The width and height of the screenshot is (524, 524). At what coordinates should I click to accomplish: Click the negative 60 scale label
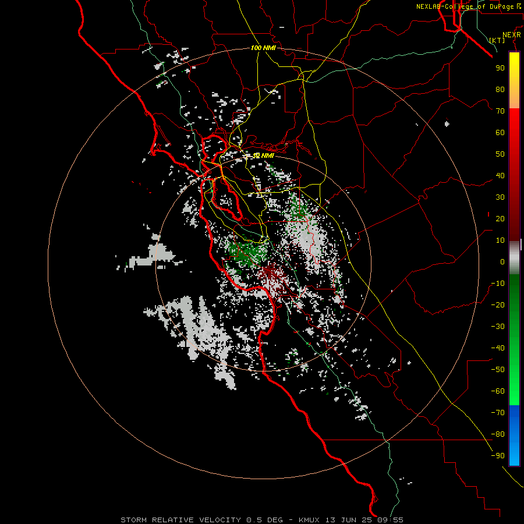point(498,391)
